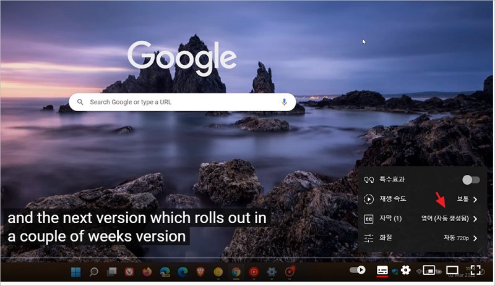Toggle the 특수효과 switch
This screenshot has width=495, height=286.
471,180
